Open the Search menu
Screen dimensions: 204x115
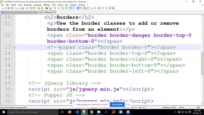click(x=13, y=5)
